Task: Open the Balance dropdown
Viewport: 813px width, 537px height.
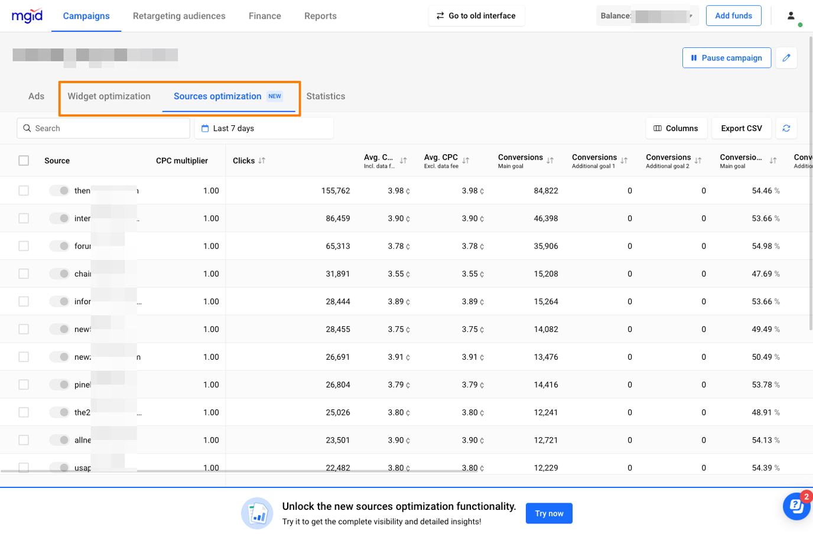Action: (690, 15)
